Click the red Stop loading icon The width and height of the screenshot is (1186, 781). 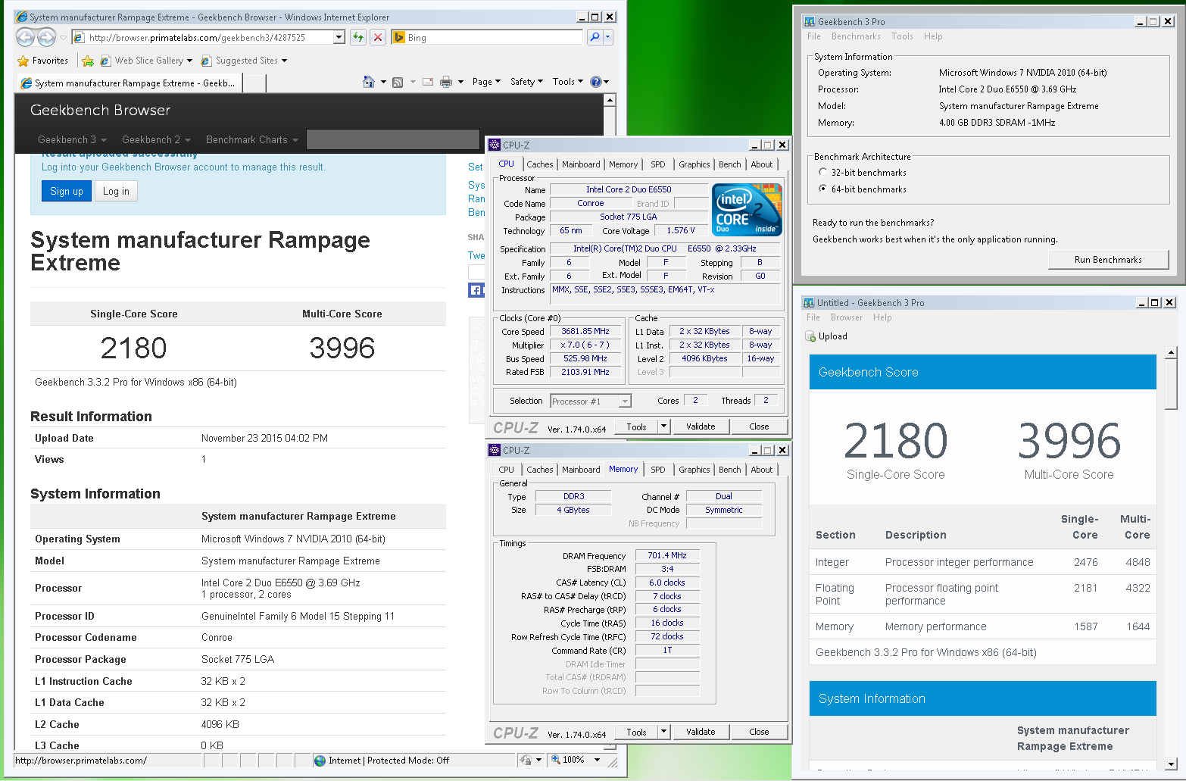pos(378,37)
